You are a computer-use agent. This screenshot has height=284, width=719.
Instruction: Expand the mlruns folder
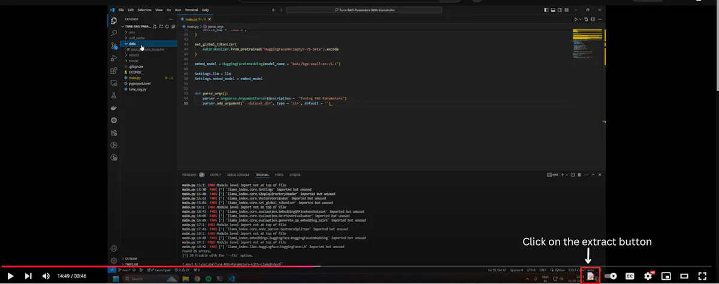click(x=148, y=55)
